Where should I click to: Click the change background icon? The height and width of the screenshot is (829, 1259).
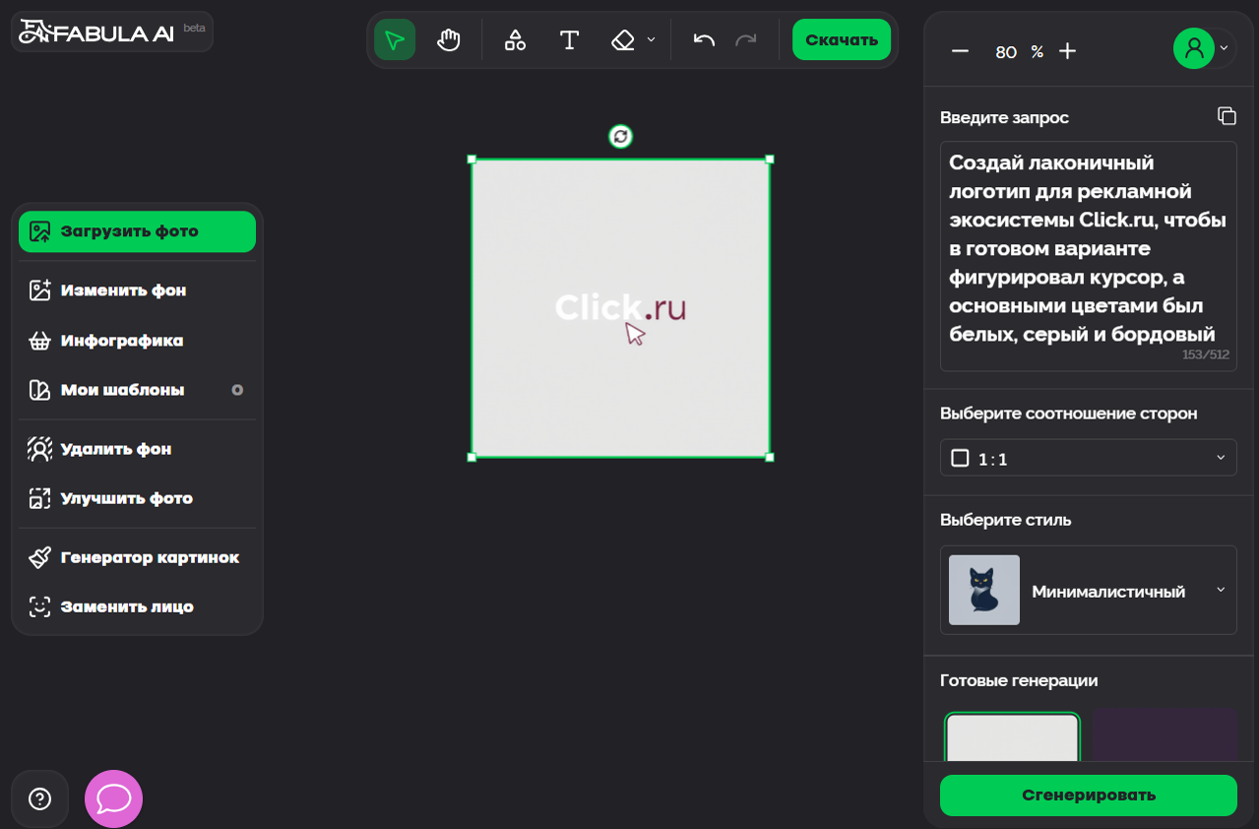point(39,290)
